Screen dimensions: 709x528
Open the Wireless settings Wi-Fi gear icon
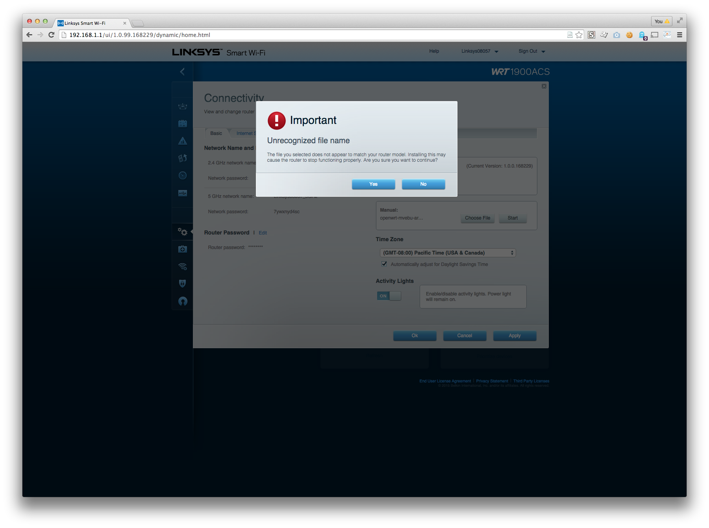(x=183, y=266)
